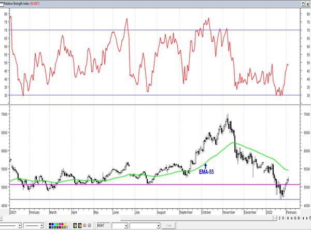Open the leftmost line style dropdown
The image size is (311, 230).
pos(21,226)
